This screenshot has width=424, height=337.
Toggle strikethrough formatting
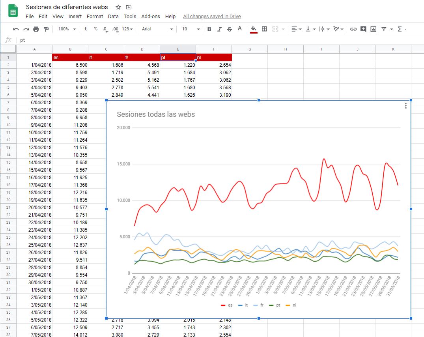pos(230,29)
